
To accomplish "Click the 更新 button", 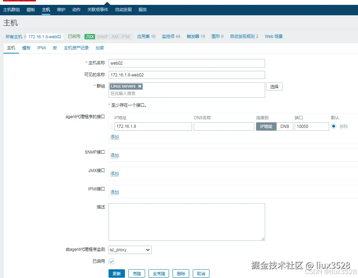I will 117,274.
